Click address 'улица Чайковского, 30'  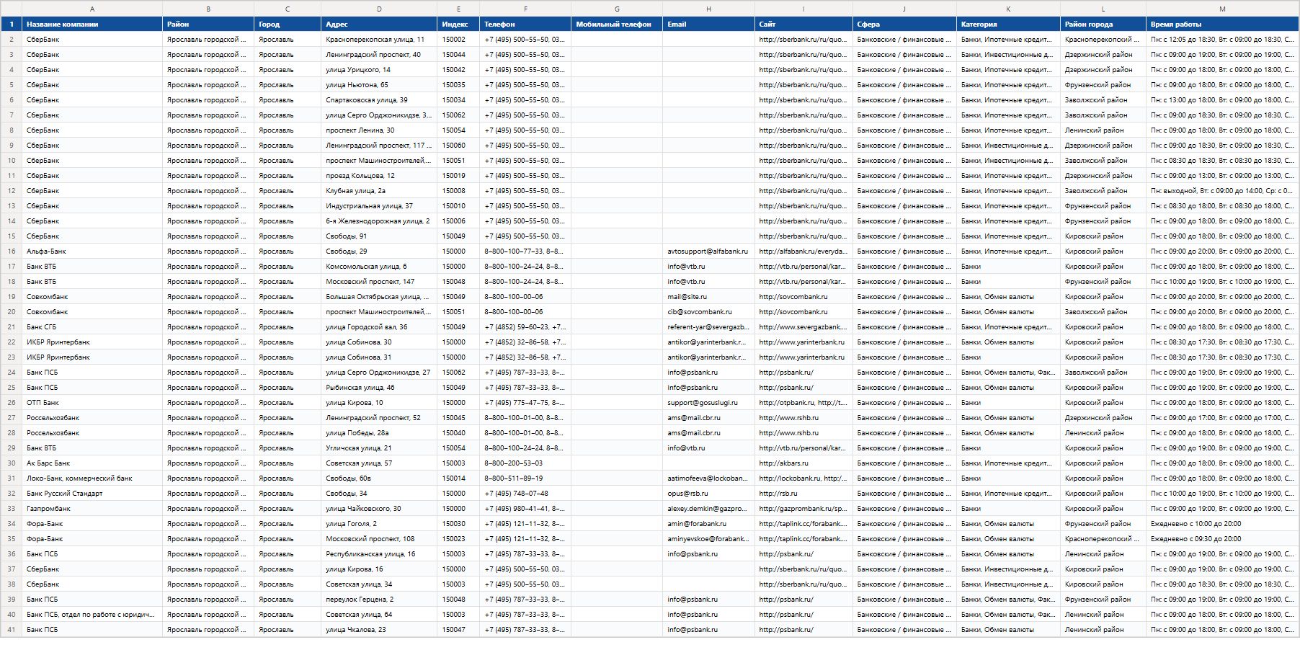(x=379, y=509)
